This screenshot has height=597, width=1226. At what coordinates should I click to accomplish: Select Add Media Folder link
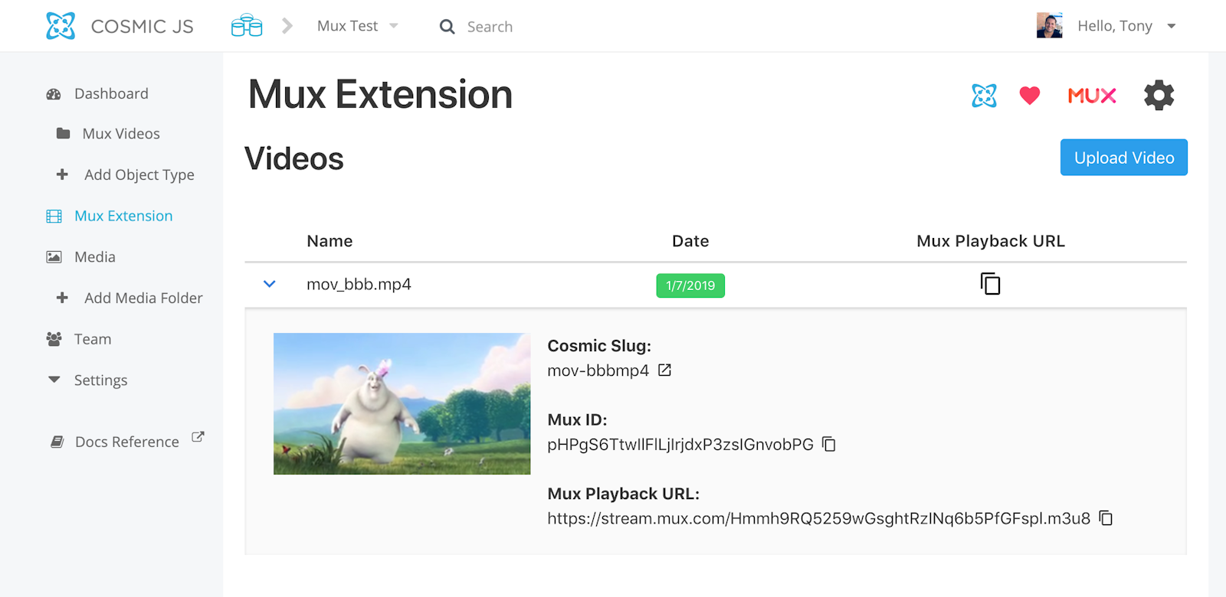(x=143, y=298)
